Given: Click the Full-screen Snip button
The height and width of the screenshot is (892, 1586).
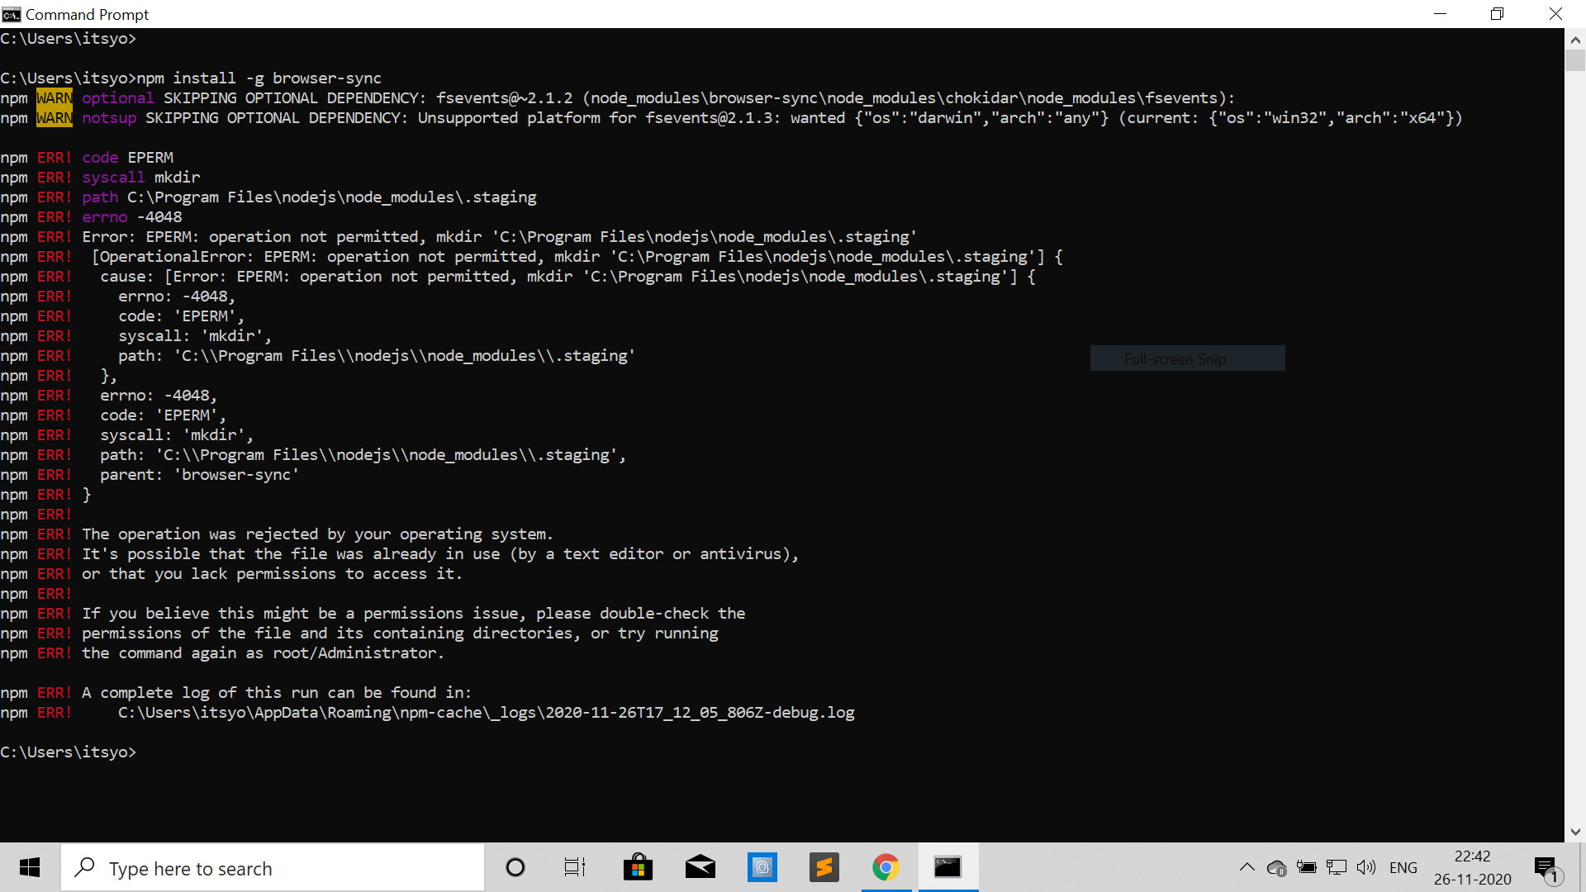Looking at the screenshot, I should (1187, 358).
